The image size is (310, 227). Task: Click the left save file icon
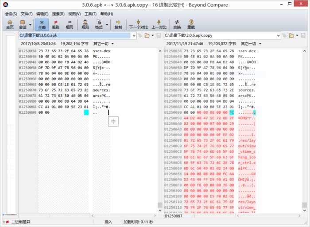click(x=159, y=35)
